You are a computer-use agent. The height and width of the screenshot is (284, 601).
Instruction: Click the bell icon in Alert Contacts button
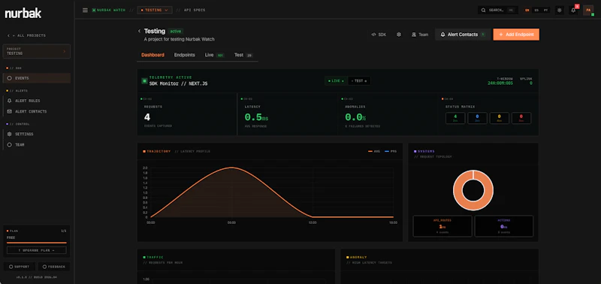click(443, 35)
